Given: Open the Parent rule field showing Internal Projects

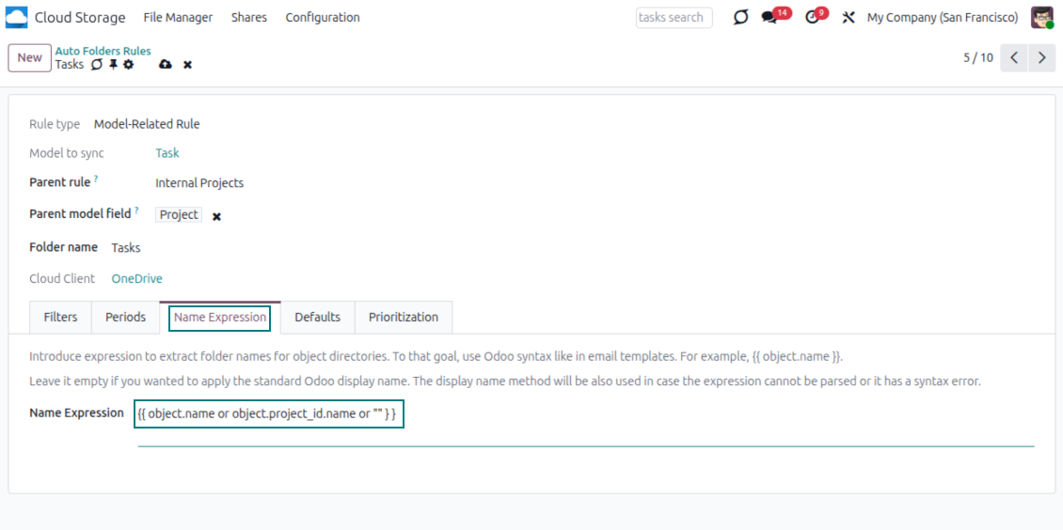Looking at the screenshot, I should [199, 183].
